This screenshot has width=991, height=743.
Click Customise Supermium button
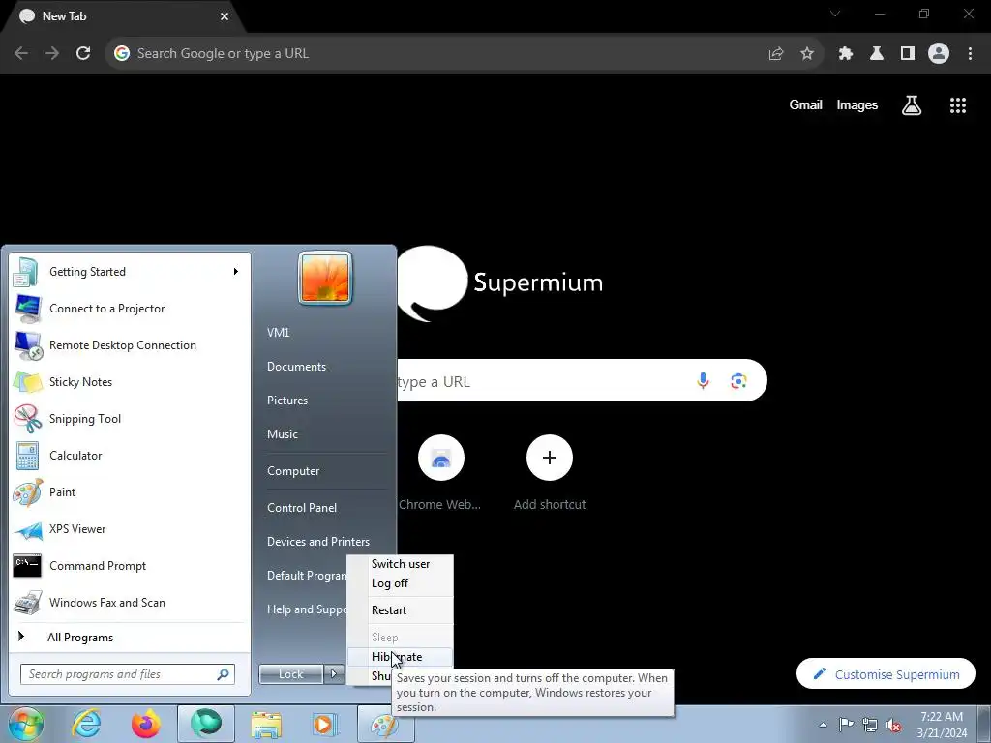point(886,674)
